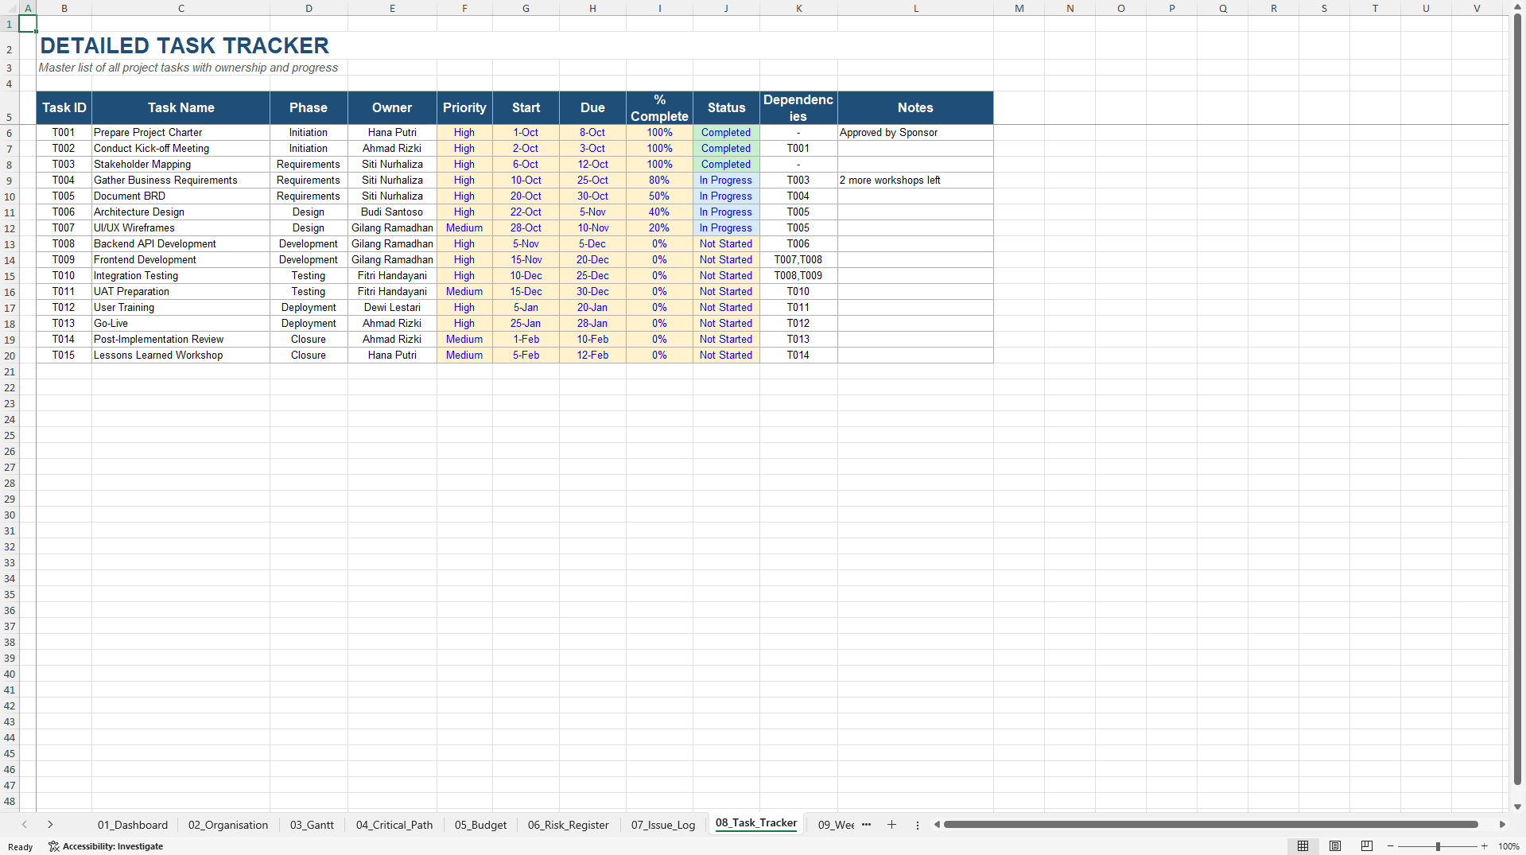1526x855 pixels.
Task: Switch to Page Layout view icon
Action: pos(1335,846)
